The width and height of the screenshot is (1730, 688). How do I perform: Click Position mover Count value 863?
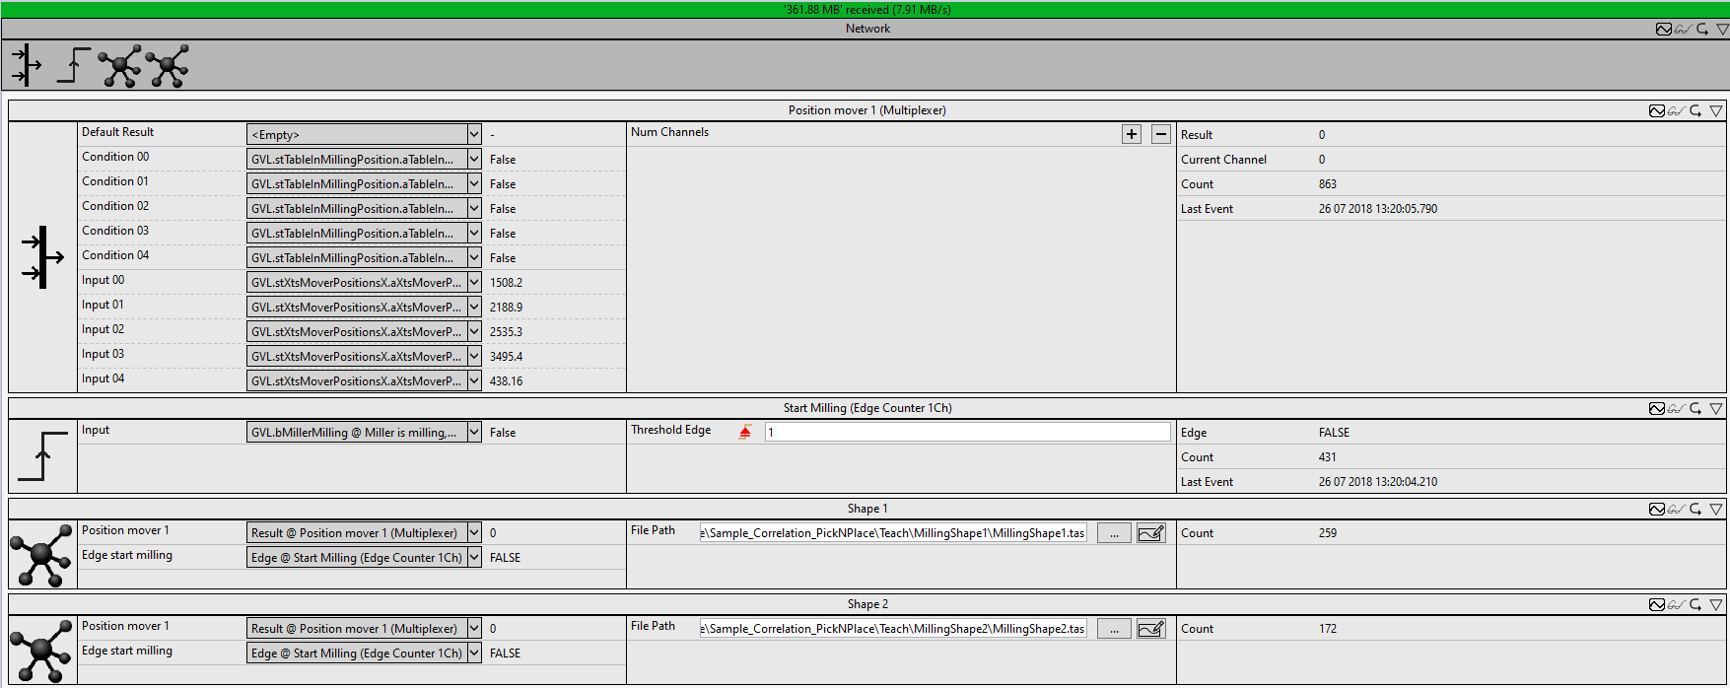click(x=1328, y=184)
